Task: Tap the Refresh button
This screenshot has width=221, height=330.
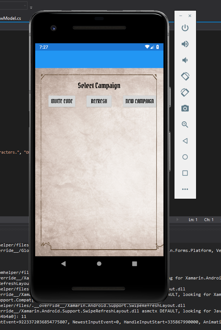Action: [99, 101]
